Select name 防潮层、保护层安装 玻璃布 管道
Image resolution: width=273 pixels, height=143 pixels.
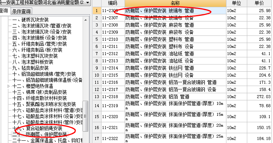tap(175, 11)
